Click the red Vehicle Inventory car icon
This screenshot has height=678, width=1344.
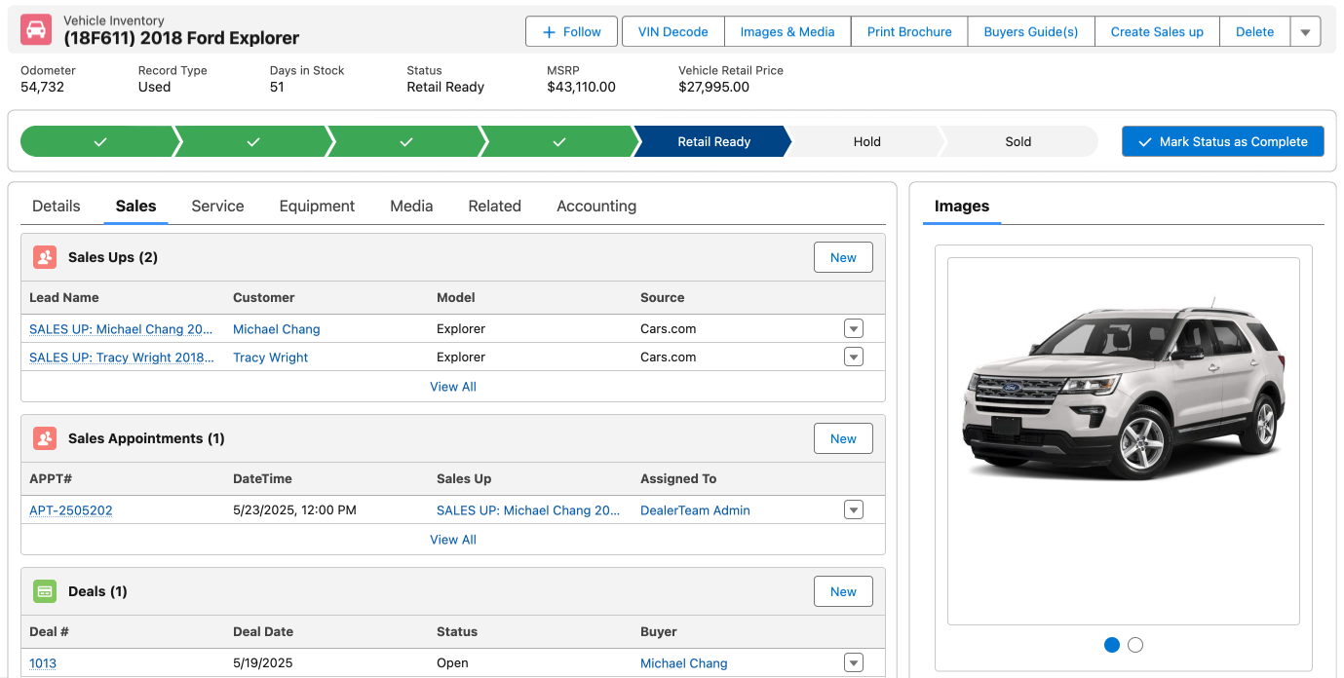click(36, 30)
